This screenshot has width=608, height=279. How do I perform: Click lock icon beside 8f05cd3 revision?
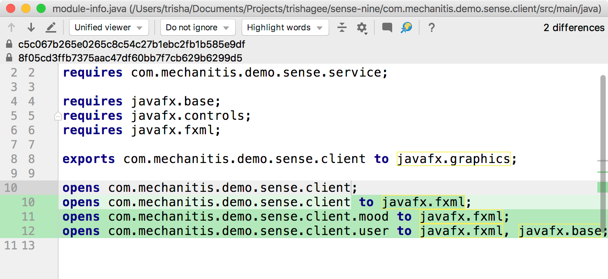pyautogui.click(x=9, y=58)
